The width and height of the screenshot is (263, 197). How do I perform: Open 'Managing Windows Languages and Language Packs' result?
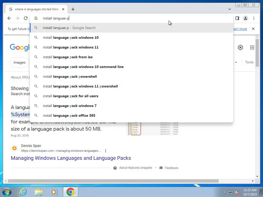[x=71, y=158]
